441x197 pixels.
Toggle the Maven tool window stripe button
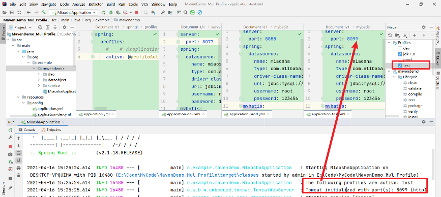click(438, 59)
